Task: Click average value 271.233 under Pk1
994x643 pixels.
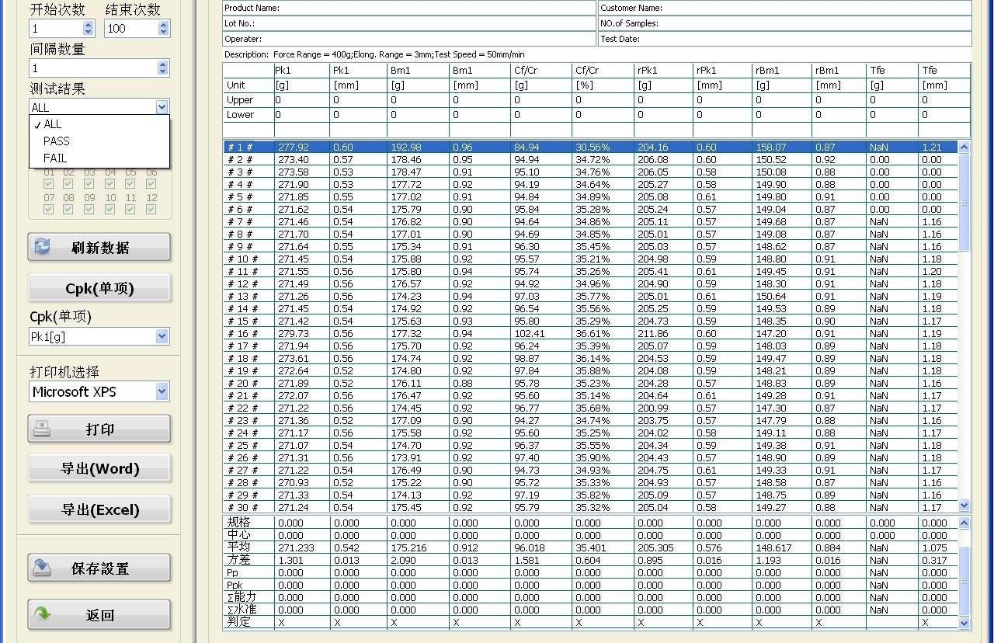Action: point(296,547)
